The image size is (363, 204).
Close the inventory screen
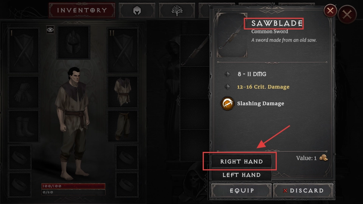pyautogui.click(x=347, y=15)
